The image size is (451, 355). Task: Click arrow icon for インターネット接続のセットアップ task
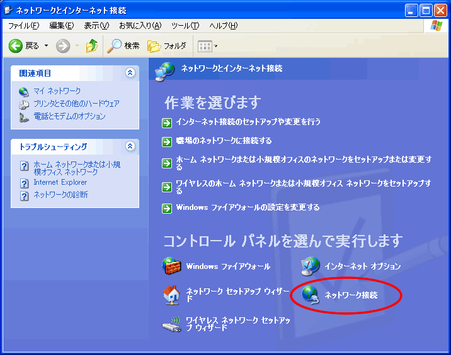coord(167,123)
